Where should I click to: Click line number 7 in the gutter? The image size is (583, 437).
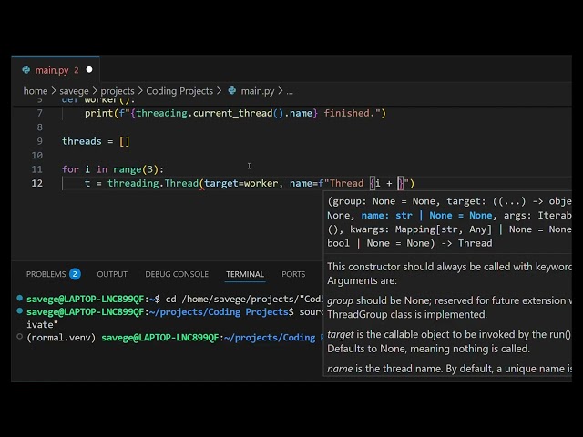coord(39,113)
